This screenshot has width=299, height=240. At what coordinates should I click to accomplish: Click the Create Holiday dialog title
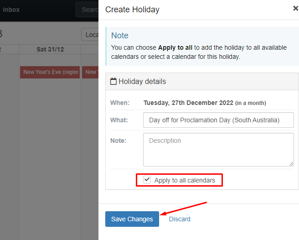click(x=132, y=10)
